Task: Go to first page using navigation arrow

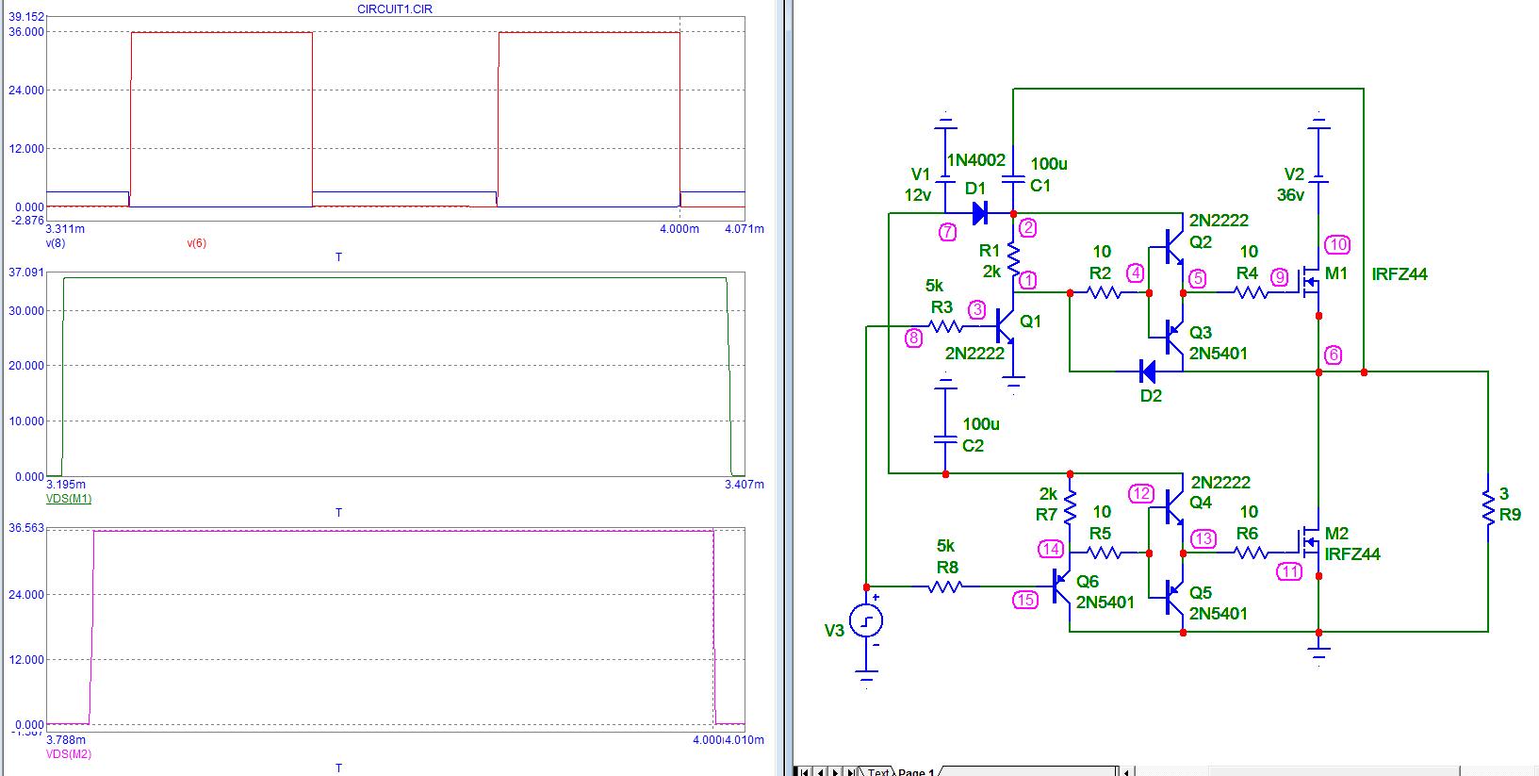Action: pos(804,772)
